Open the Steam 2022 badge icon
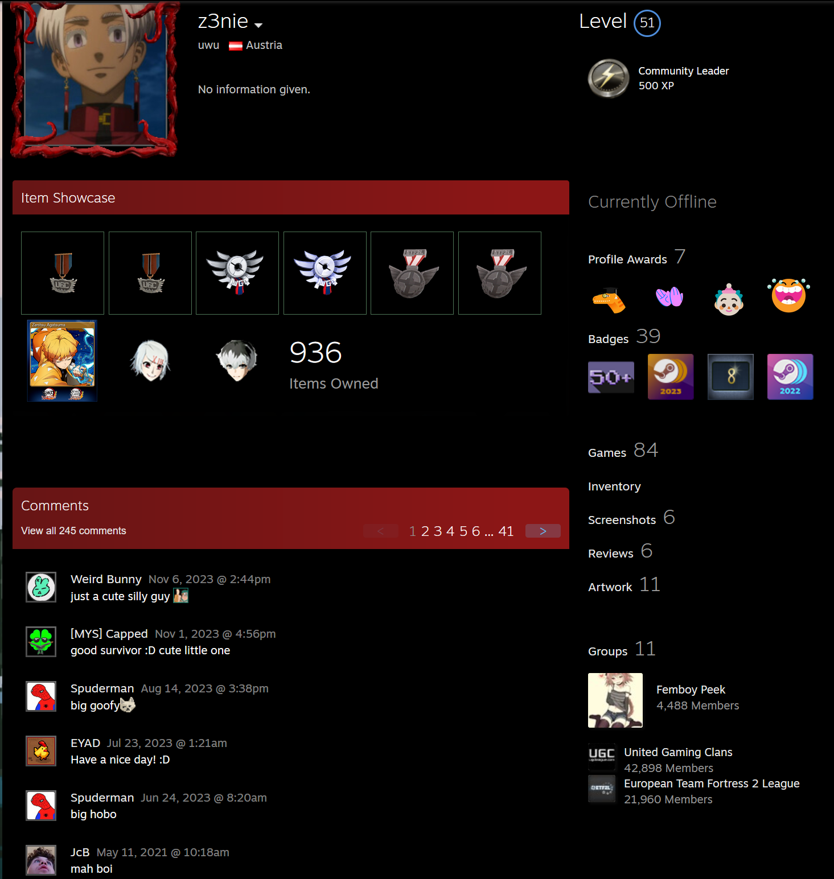This screenshot has width=834, height=879. point(790,377)
